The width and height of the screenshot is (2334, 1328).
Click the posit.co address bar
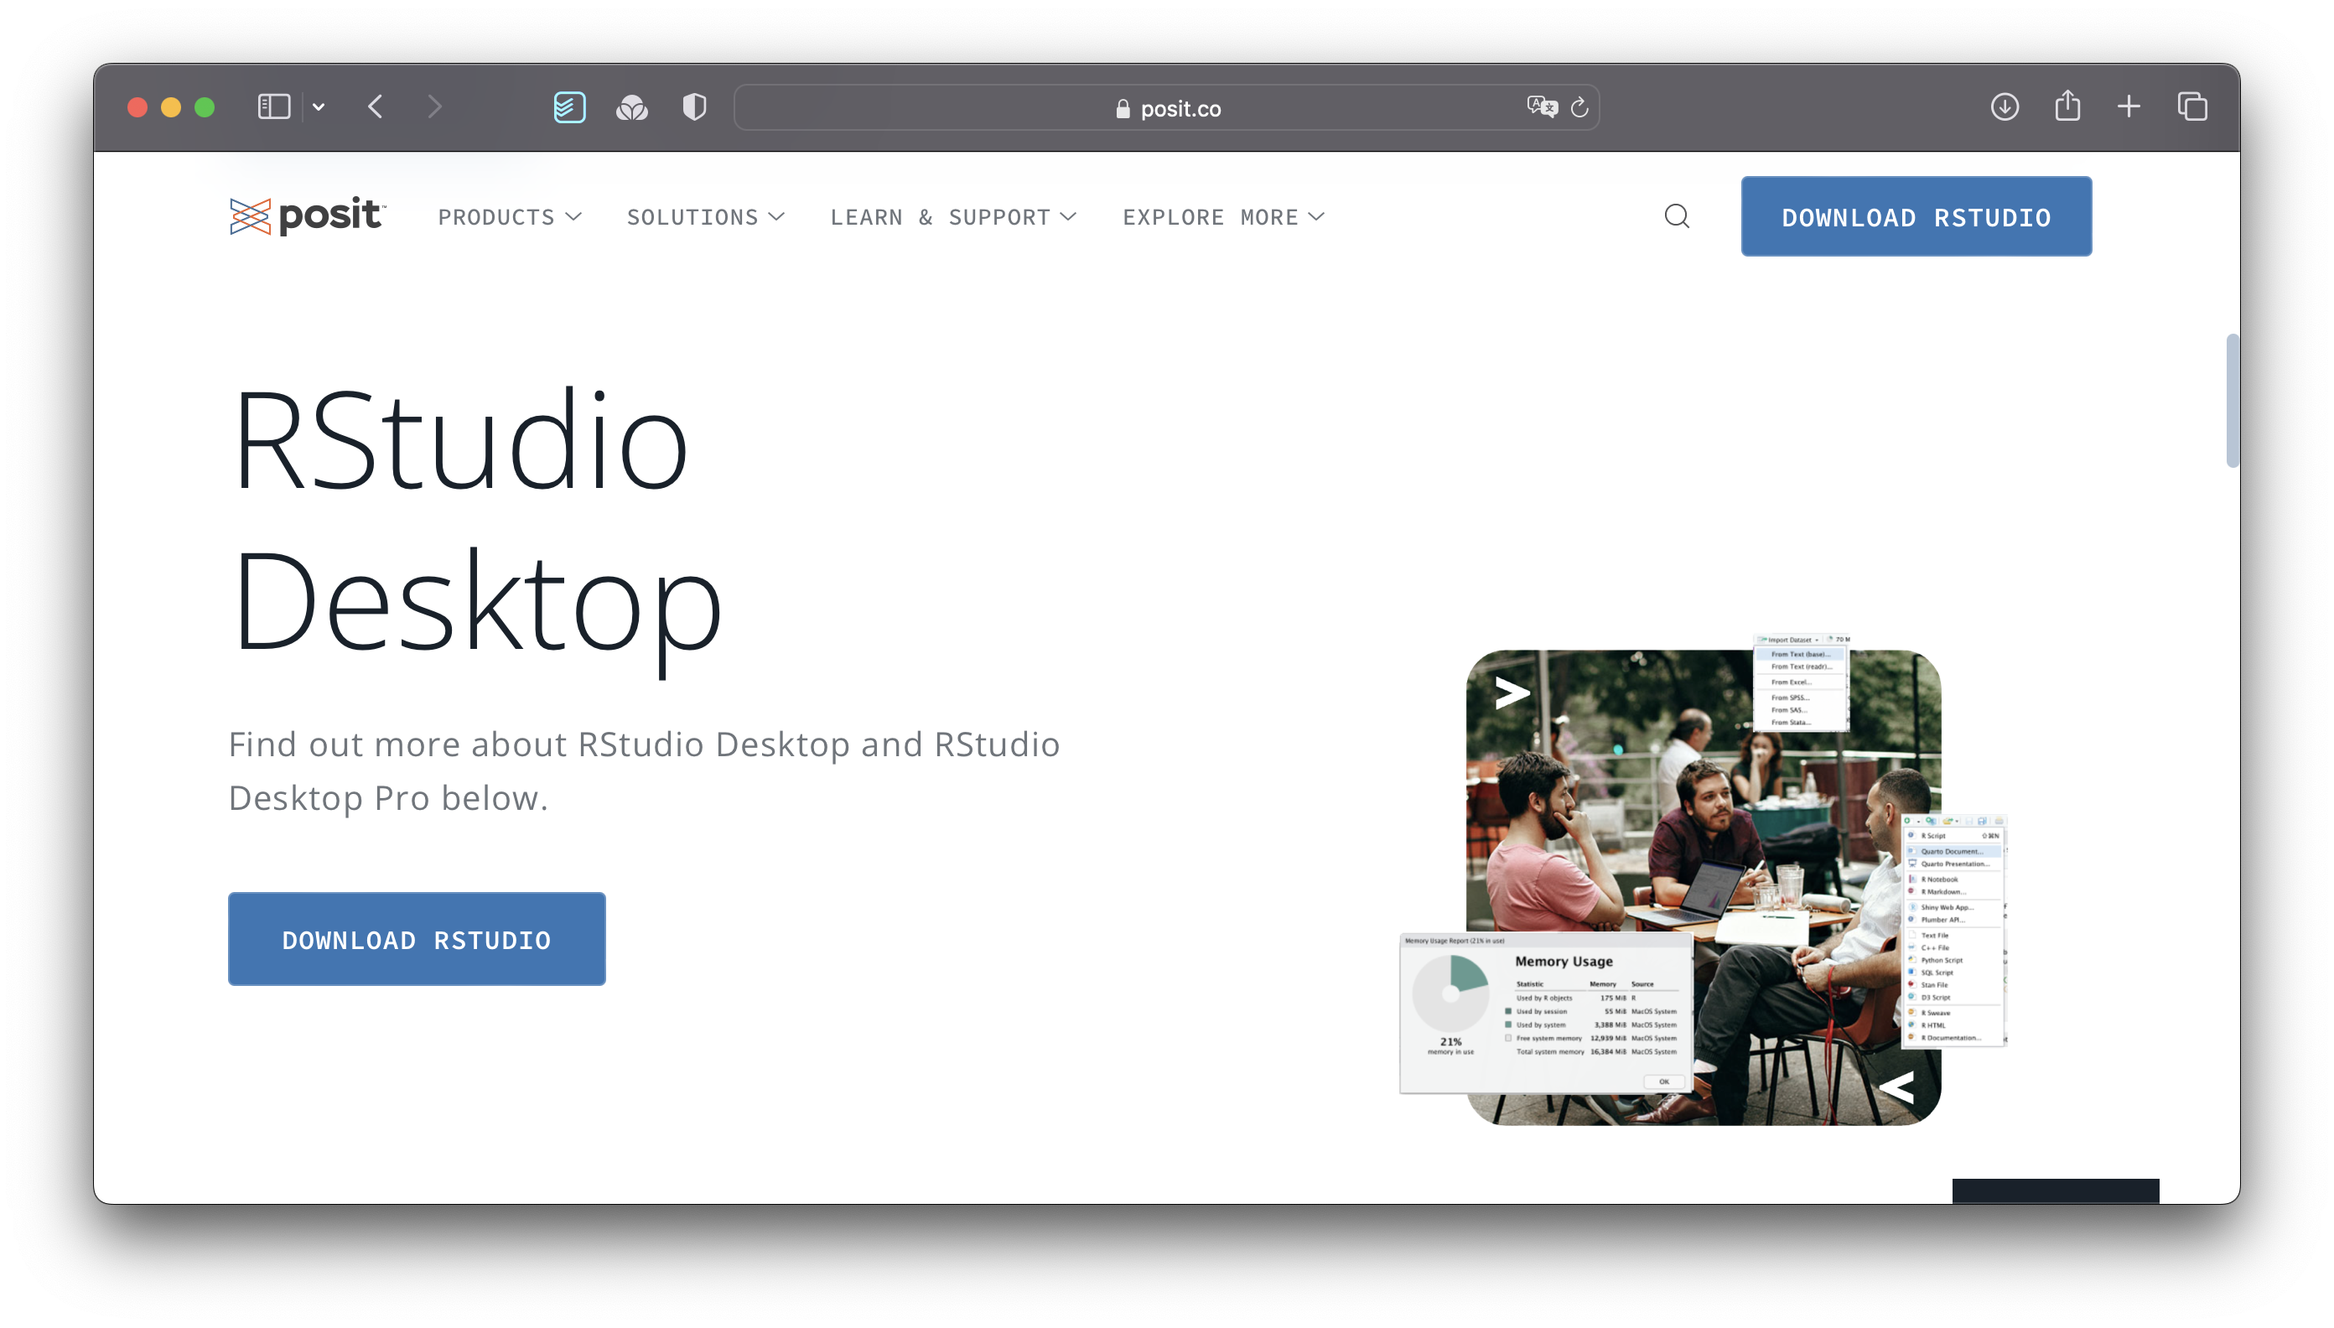[1168, 107]
